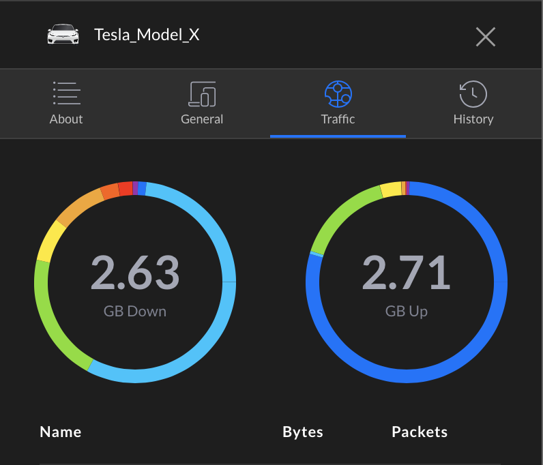Screen dimensions: 543x465
Task: Click the 2.71 GB Up value
Action: coord(406,272)
